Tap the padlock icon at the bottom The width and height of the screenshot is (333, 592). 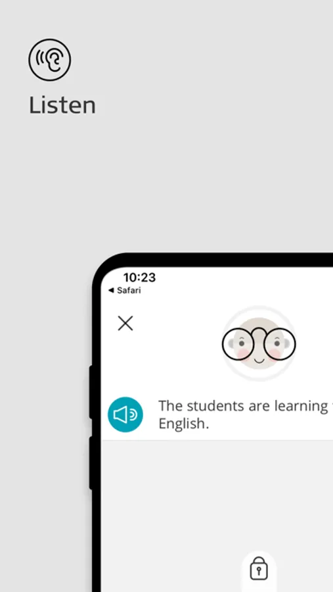[259, 568]
